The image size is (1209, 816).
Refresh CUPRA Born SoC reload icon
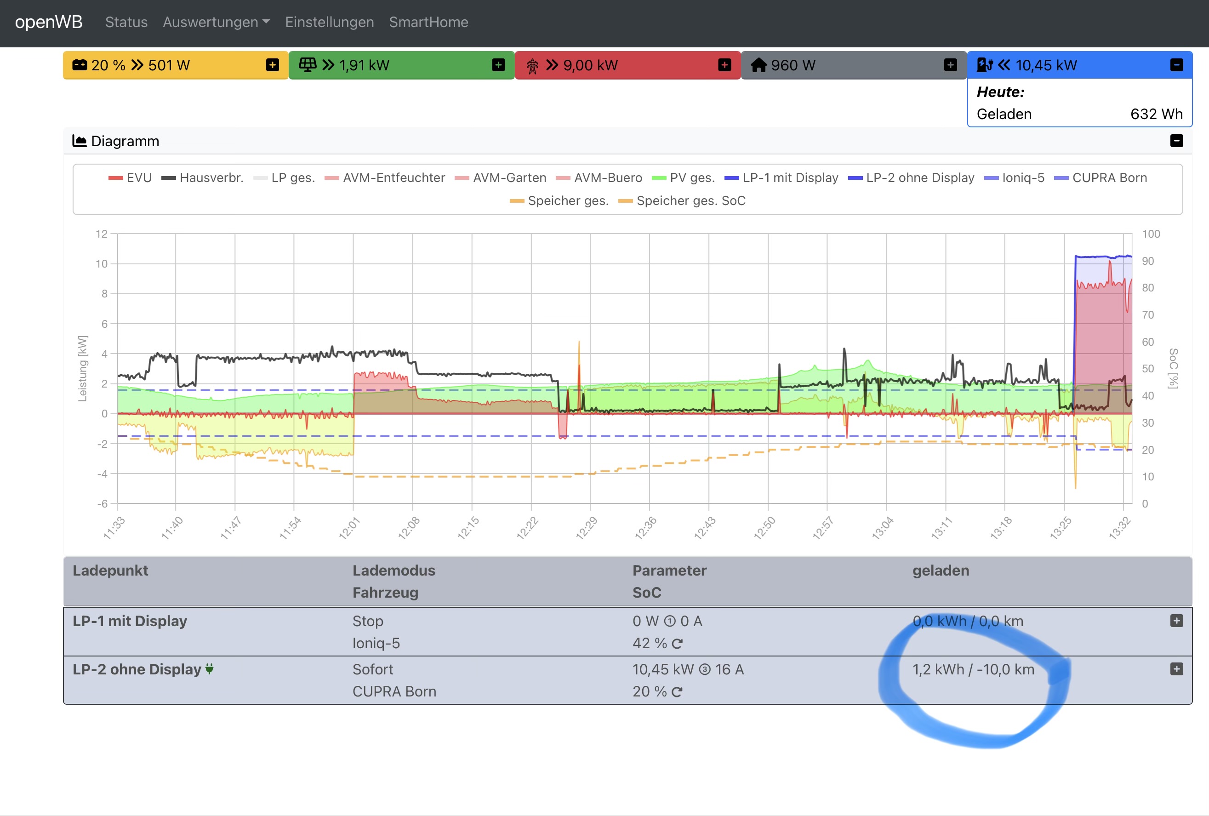pos(677,692)
